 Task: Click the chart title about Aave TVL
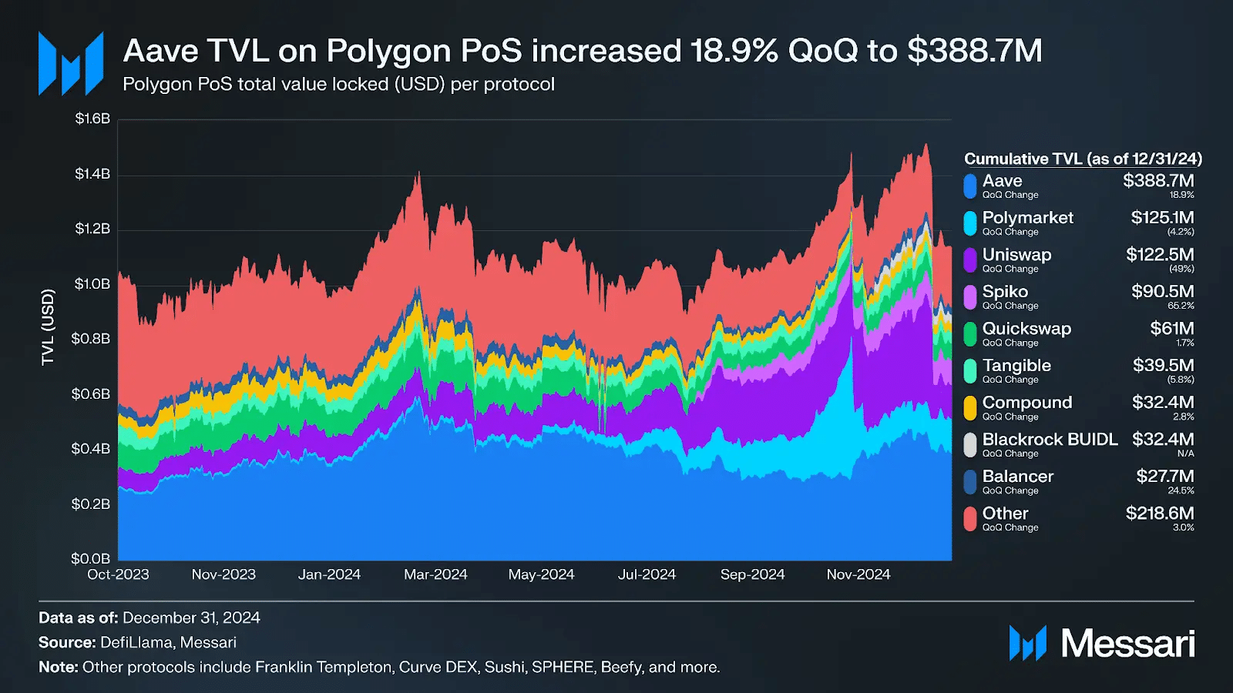583,51
